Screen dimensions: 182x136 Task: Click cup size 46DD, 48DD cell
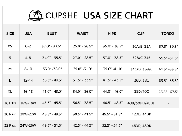tap(141, 126)
